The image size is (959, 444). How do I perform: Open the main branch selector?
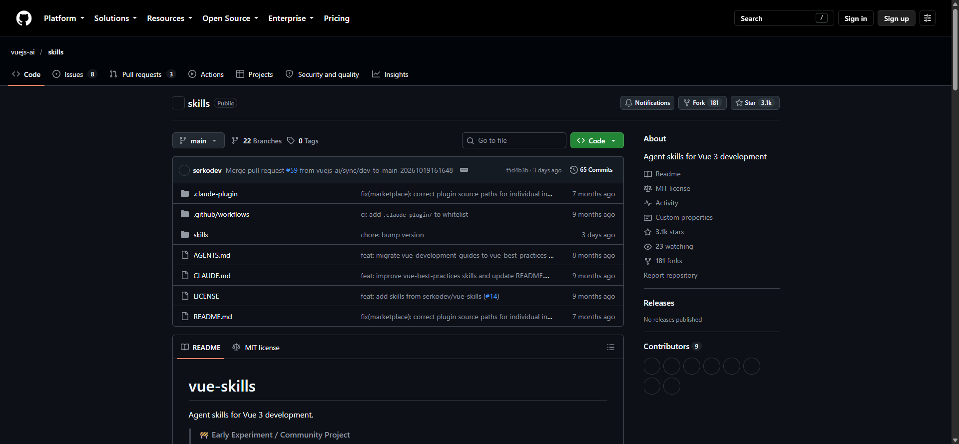pyautogui.click(x=198, y=140)
